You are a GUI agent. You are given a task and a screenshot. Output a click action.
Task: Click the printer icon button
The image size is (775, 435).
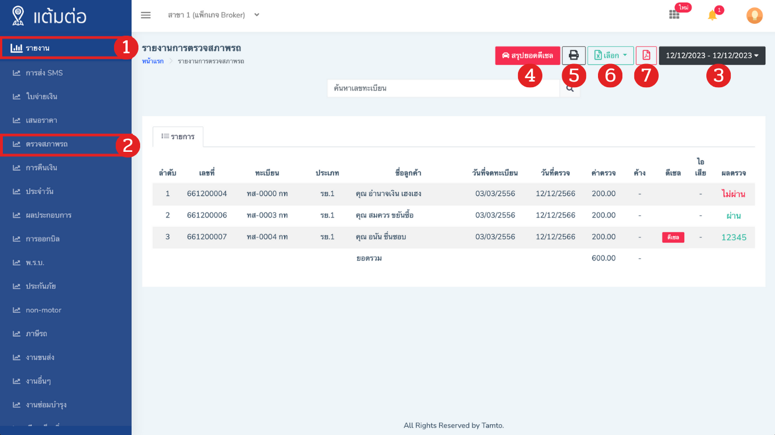click(574, 56)
